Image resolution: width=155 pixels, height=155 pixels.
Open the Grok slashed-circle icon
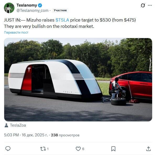point(143,5)
